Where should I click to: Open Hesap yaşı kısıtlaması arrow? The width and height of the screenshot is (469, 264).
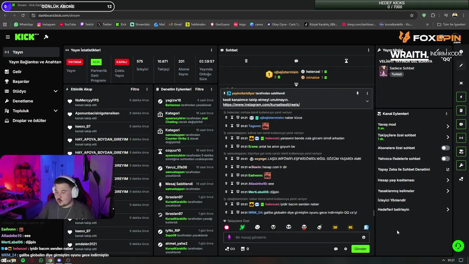pyautogui.click(x=448, y=180)
